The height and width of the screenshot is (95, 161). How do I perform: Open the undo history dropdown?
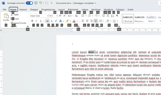pyautogui.click(x=43, y=3)
